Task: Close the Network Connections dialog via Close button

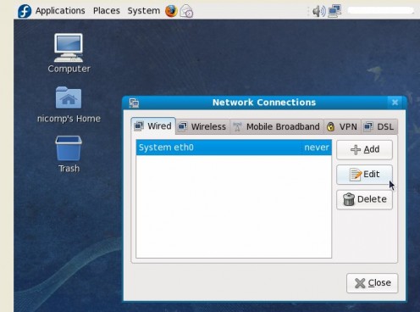Action: (373, 283)
